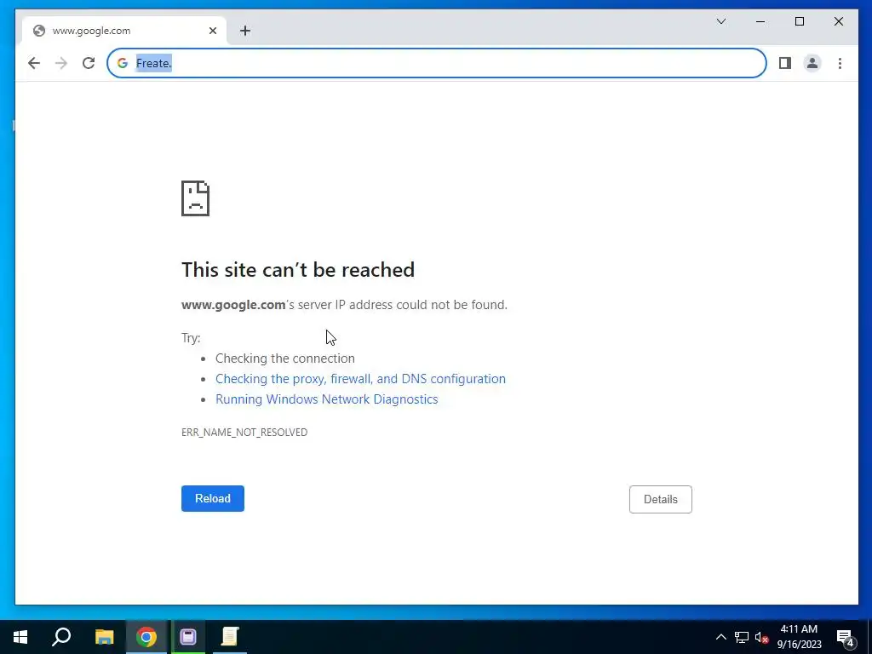Open the notification center icon
872x654 pixels.
pos(846,638)
